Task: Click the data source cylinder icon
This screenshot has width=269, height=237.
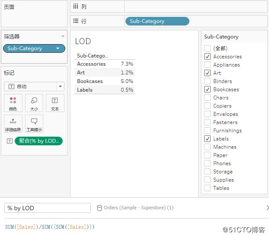Action: [99, 208]
